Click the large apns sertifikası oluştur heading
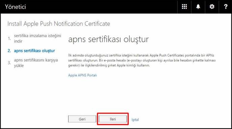 108,40
